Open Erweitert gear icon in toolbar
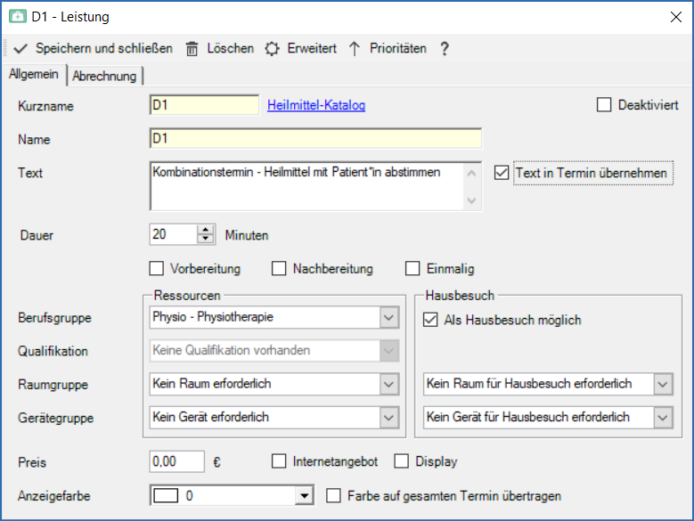694x521 pixels. pos(272,49)
